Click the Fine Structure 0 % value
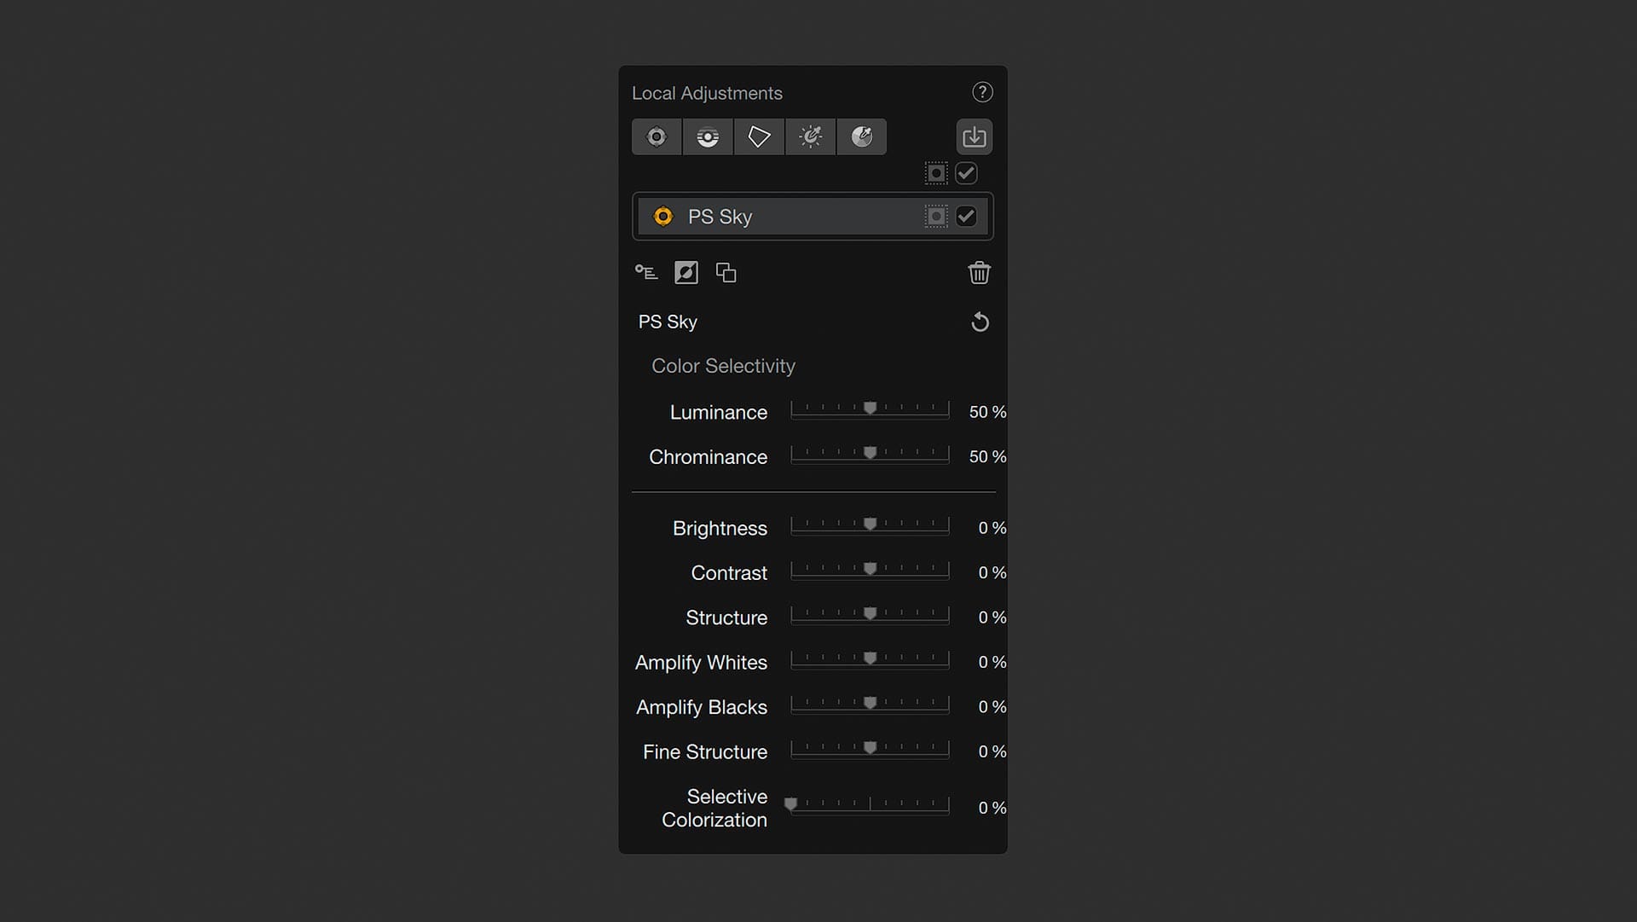The image size is (1637, 922). (x=992, y=751)
